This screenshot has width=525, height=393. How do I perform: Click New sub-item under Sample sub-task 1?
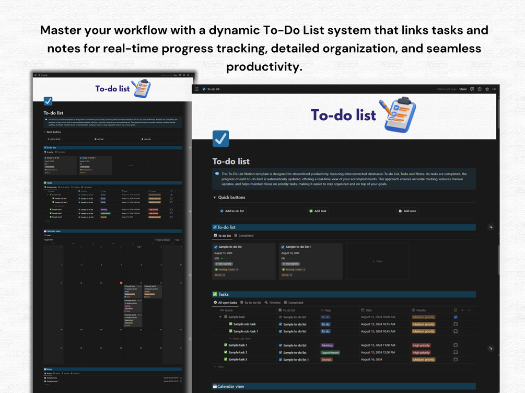(240, 339)
